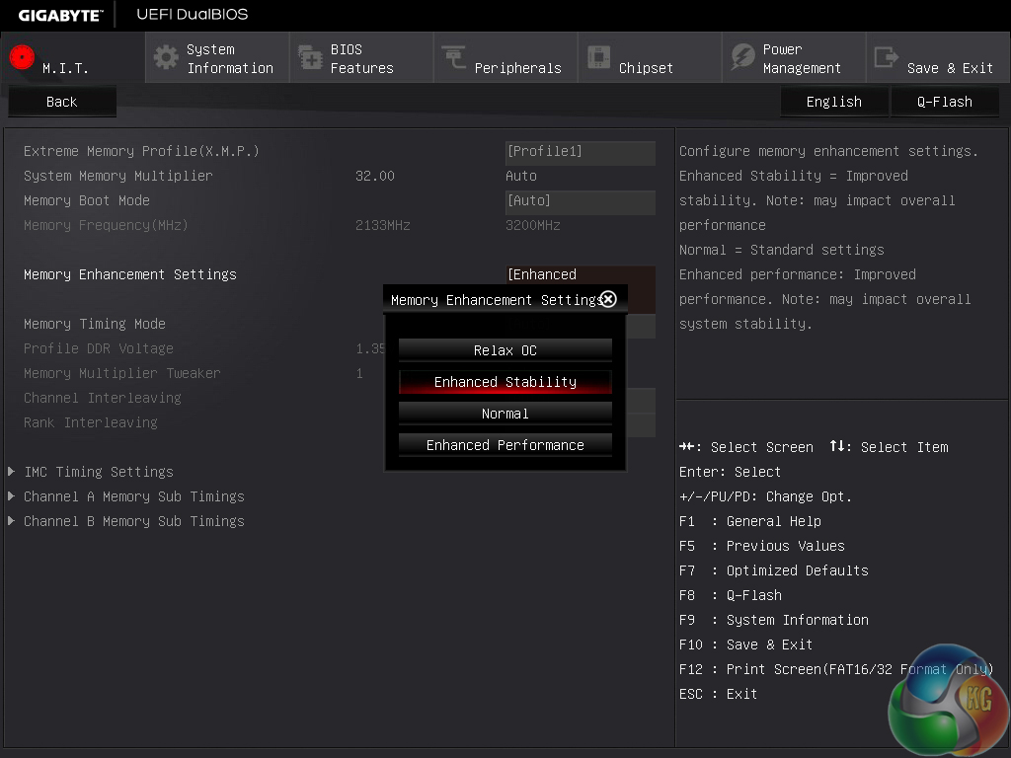Image resolution: width=1011 pixels, height=758 pixels.
Task: Open the Extreme Memory Profile value dropdown
Action: pos(580,152)
